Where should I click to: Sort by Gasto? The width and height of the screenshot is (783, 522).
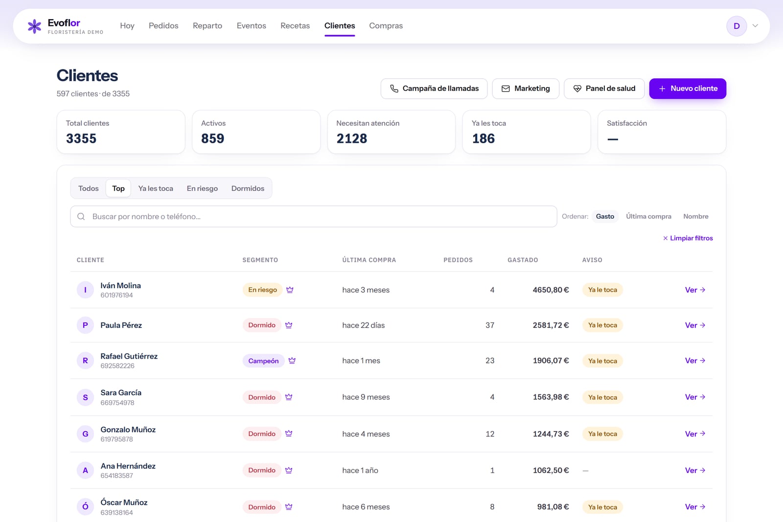[x=605, y=216]
